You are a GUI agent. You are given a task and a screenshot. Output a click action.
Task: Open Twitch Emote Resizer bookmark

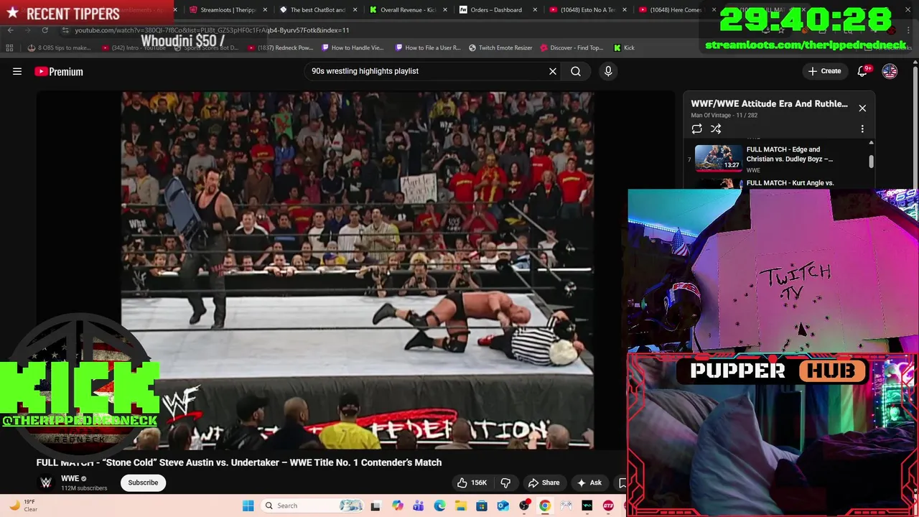[500, 48]
